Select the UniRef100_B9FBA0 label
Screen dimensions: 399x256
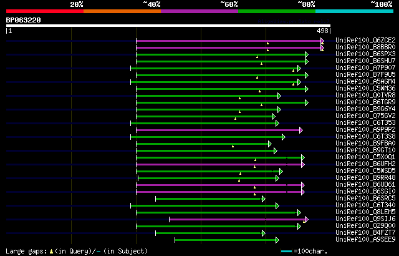pos(365,144)
